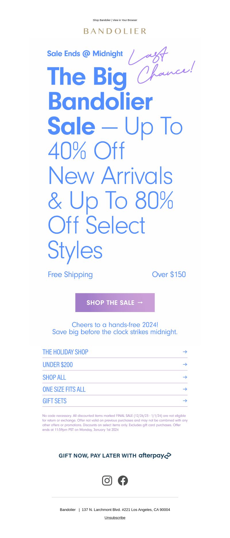Click the Afterpay logo

pos(155,455)
